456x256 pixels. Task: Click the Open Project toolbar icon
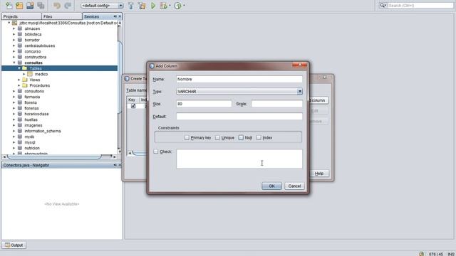[30, 5]
